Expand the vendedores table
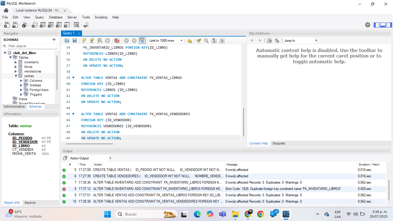 (16, 71)
